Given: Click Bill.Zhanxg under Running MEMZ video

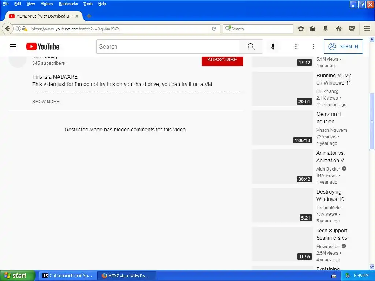Looking at the screenshot, I should click(327, 91).
